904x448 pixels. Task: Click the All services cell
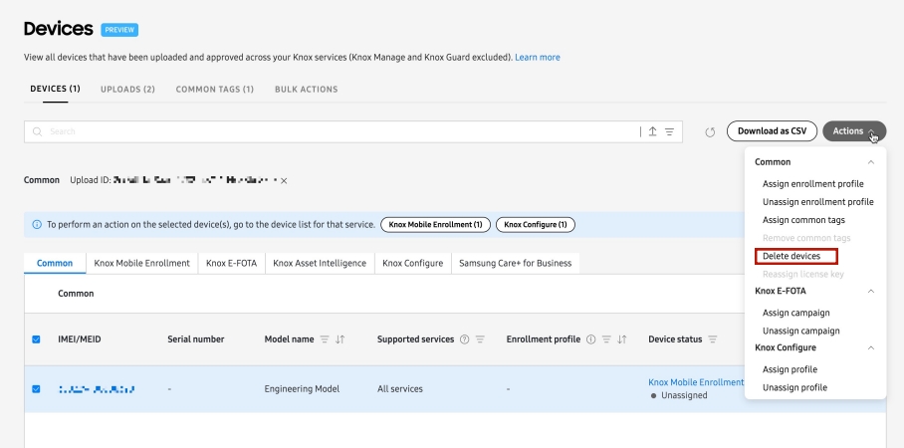[x=400, y=389]
